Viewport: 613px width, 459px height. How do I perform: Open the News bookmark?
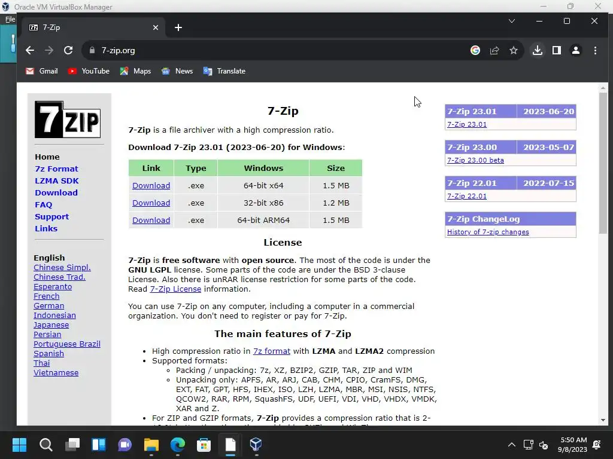click(x=177, y=71)
